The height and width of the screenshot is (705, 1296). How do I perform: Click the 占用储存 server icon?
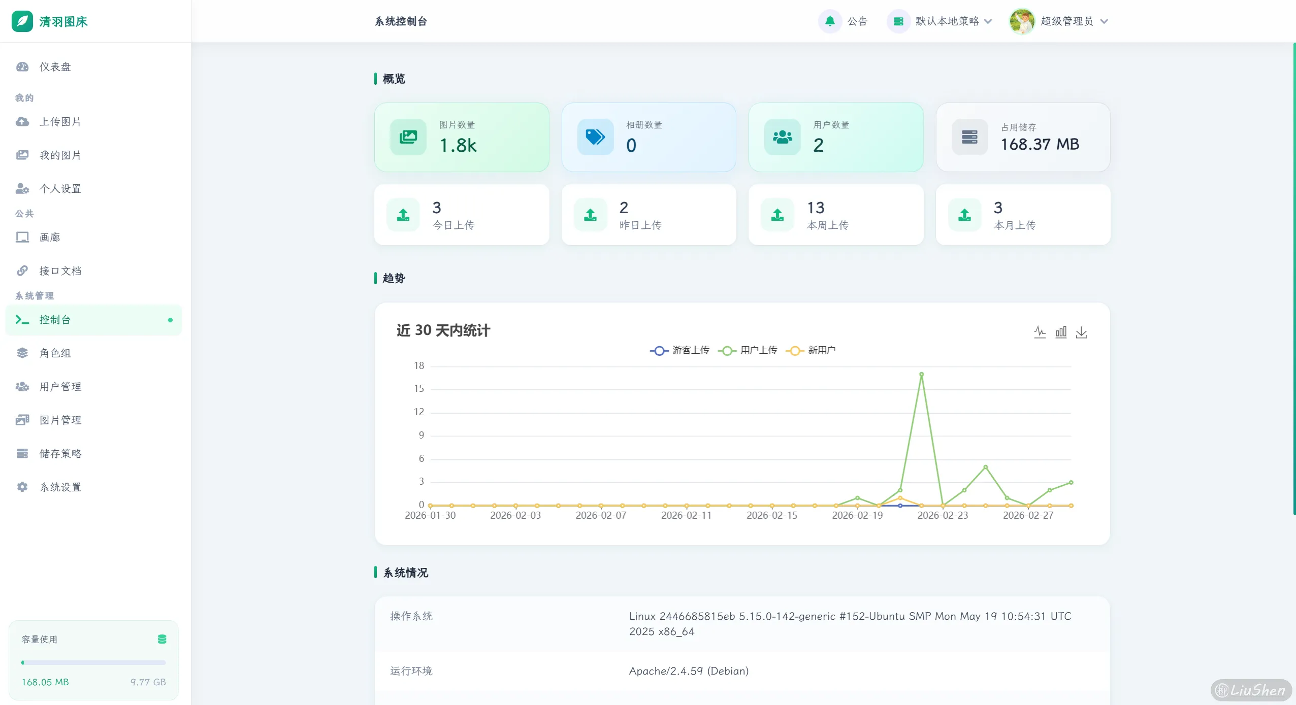(969, 137)
